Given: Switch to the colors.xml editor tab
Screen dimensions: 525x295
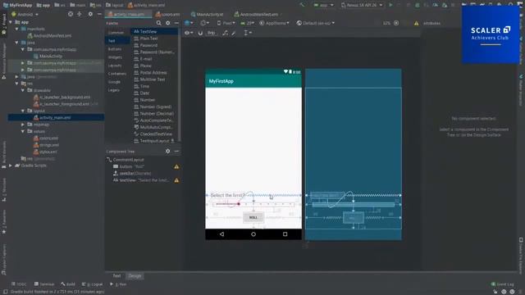Looking at the screenshot, I should [x=167, y=14].
